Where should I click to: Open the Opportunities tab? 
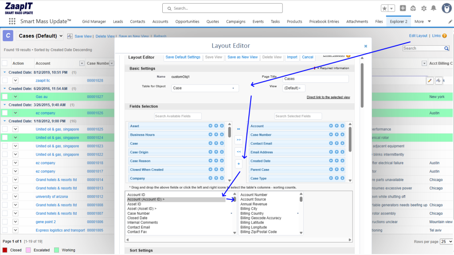point(188,21)
